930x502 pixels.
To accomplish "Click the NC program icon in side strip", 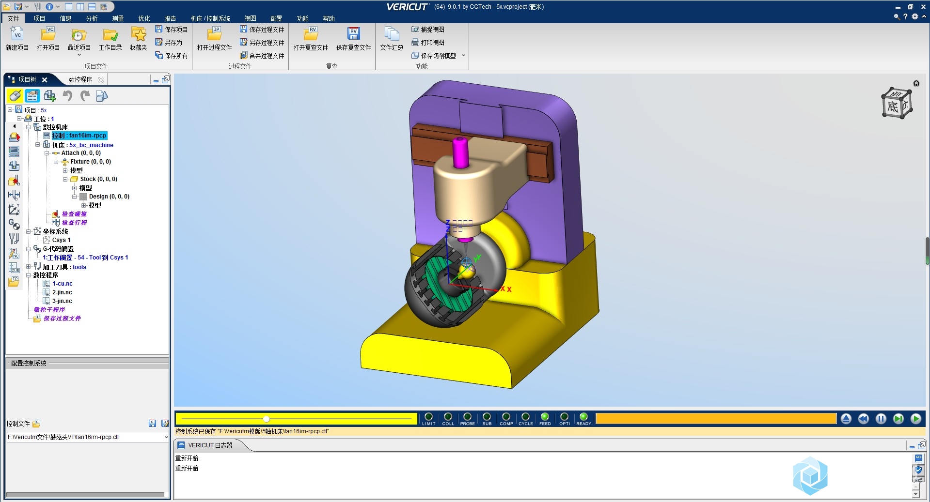I will point(14,253).
